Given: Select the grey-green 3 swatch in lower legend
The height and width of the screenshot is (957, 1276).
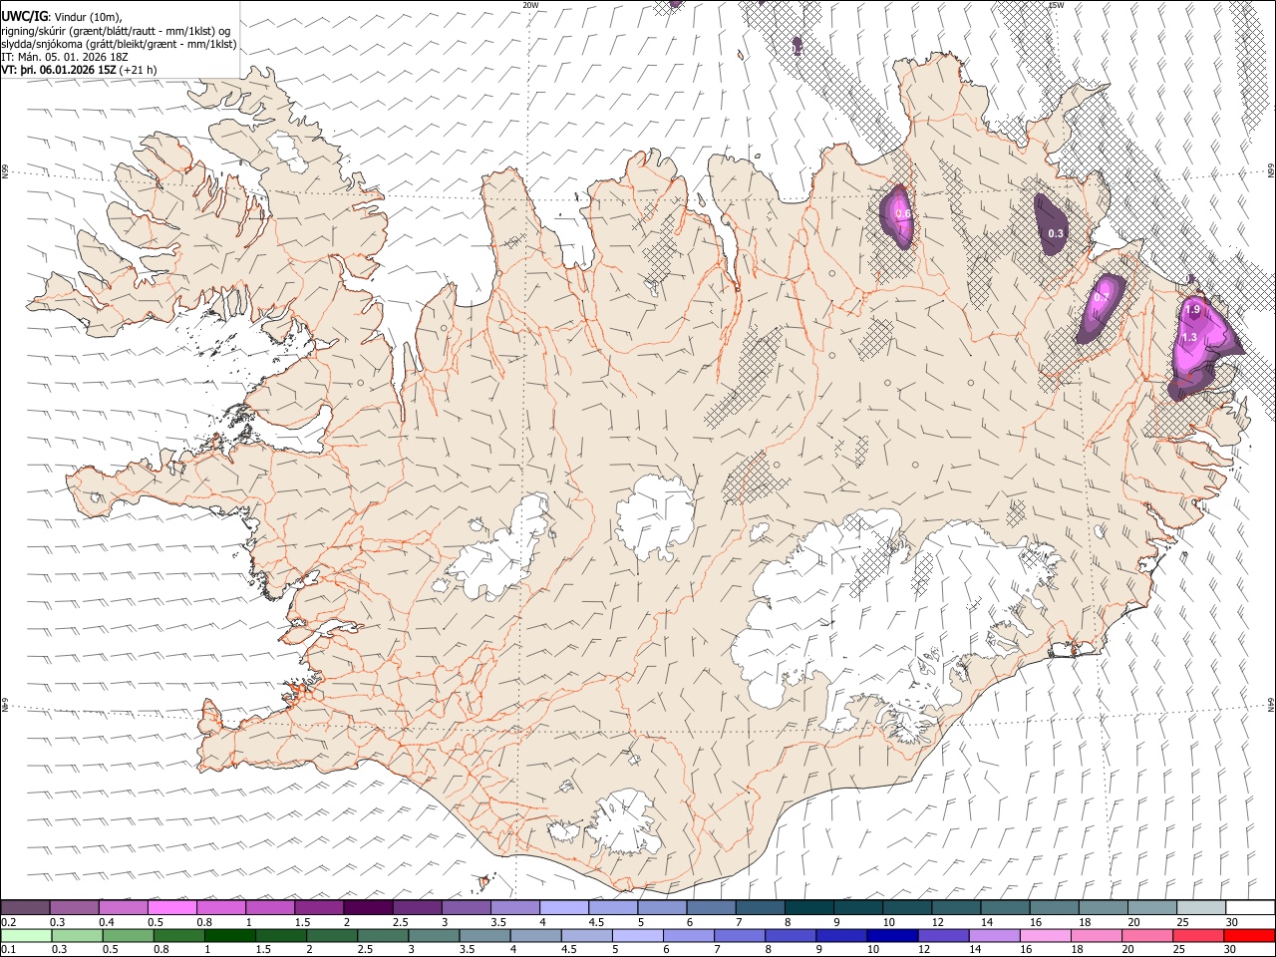Looking at the screenshot, I should tap(434, 935).
